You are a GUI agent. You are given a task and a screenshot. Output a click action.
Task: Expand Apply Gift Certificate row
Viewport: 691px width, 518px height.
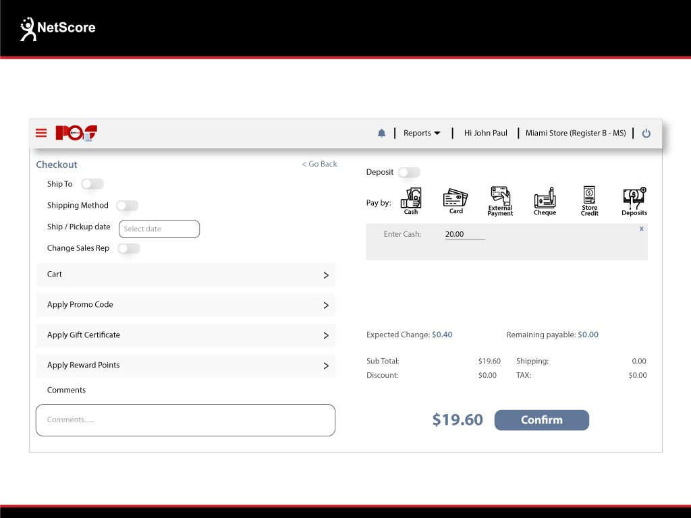coord(186,335)
